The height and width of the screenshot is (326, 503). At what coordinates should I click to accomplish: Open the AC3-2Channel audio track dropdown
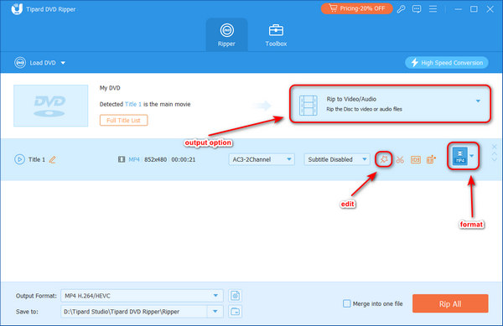pos(261,159)
